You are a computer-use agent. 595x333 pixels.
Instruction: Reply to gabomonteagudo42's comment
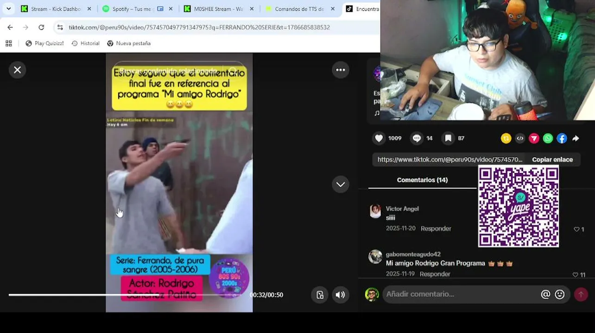435,274
